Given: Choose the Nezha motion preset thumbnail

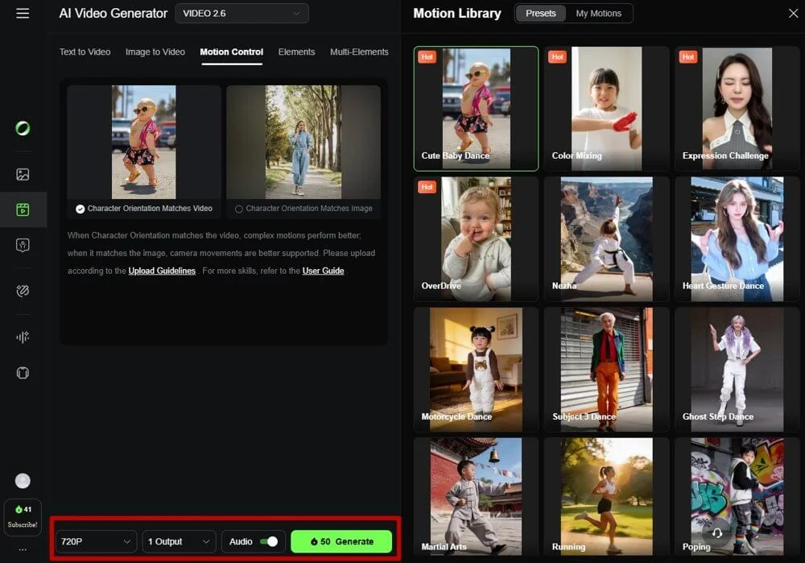Looking at the screenshot, I should click(x=606, y=239).
